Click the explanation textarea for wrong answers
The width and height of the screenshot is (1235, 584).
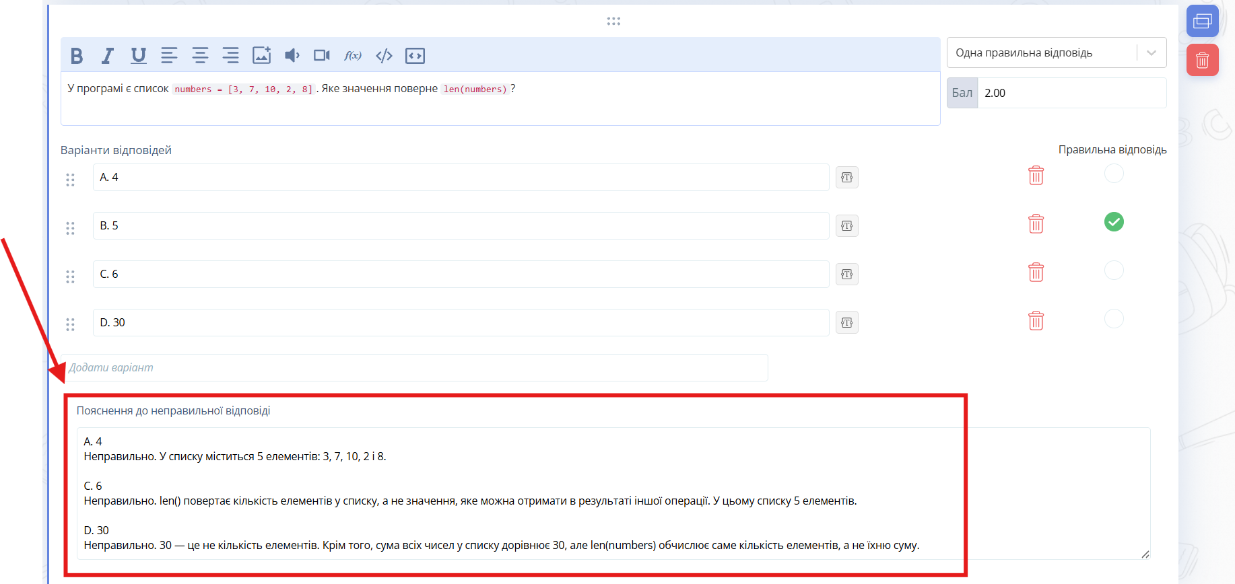click(613, 493)
